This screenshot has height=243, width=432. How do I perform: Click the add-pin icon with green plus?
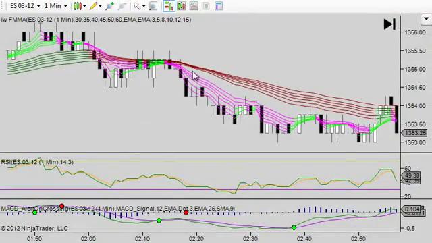click(x=109, y=6)
